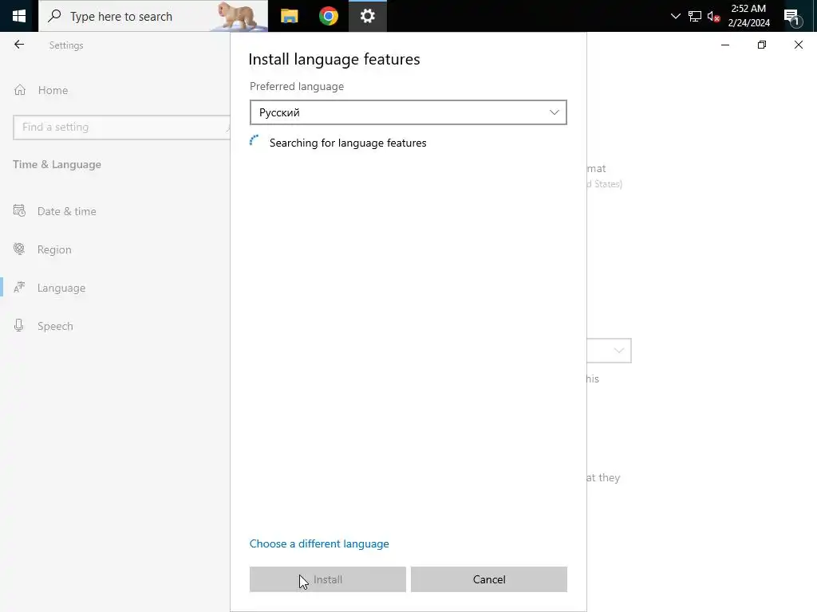Open the Windows Start menu

pos(19,16)
